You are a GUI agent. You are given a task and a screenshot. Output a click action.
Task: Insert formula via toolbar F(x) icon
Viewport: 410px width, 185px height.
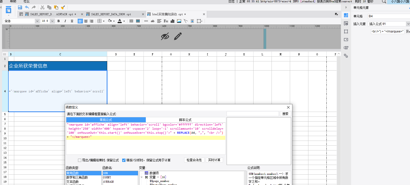coord(166,21)
